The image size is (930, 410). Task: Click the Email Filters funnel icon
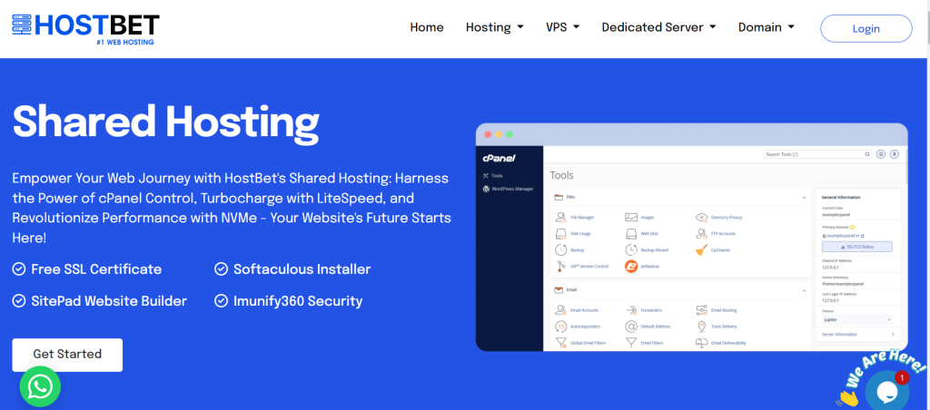pyautogui.click(x=631, y=343)
